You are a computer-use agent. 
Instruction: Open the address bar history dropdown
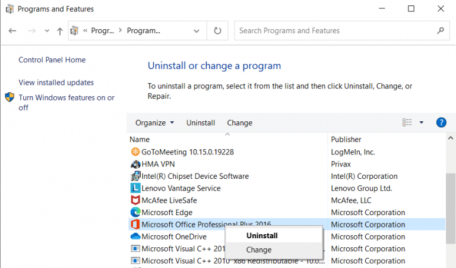(197, 31)
